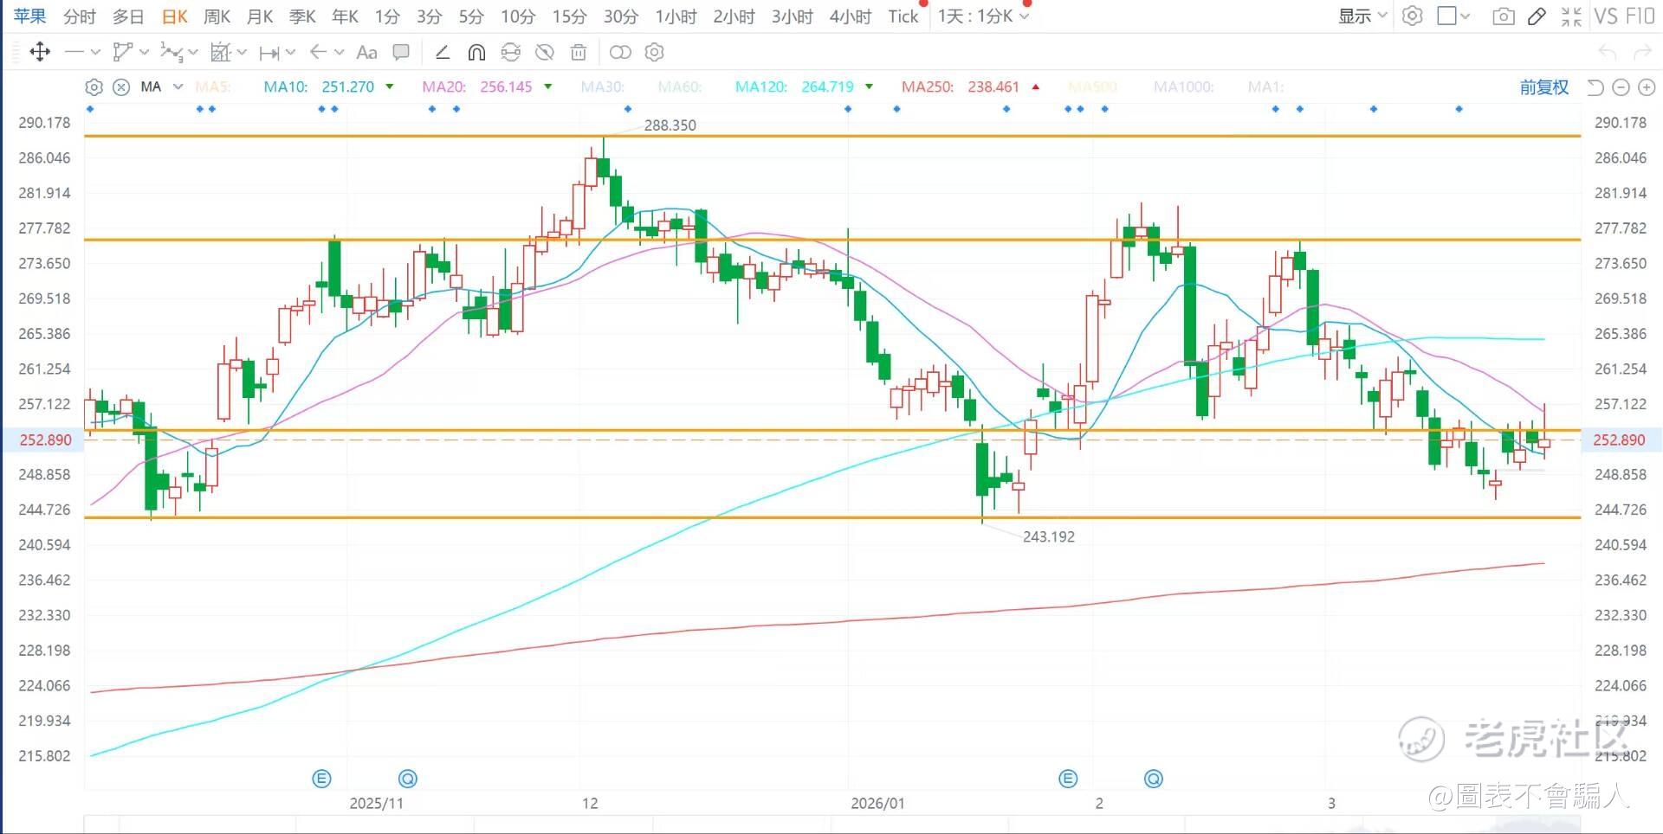Click the redo arrow in drawing toolbar

pos(1642,52)
